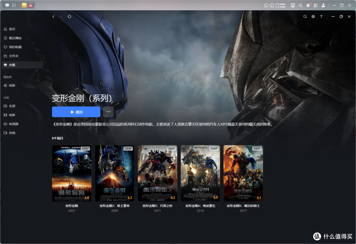
Task: Click the RAM usage gauge in top bar
Action: click(x=272, y=6)
